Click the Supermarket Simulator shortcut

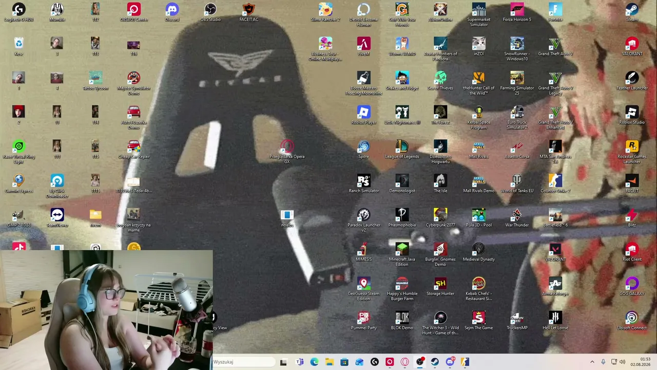[x=478, y=15]
